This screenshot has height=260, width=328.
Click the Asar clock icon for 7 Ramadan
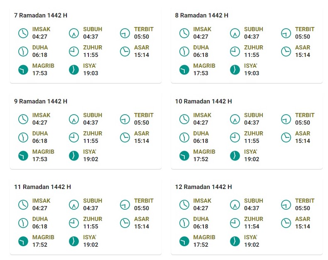[125, 52]
